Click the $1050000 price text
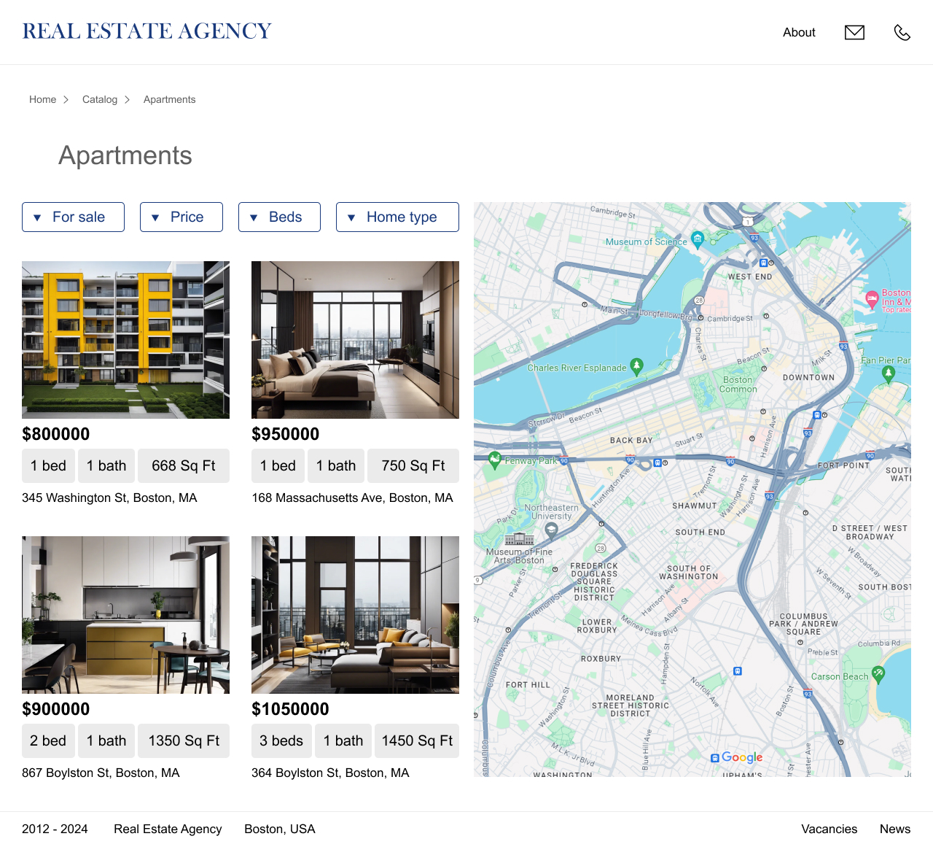 click(x=290, y=709)
